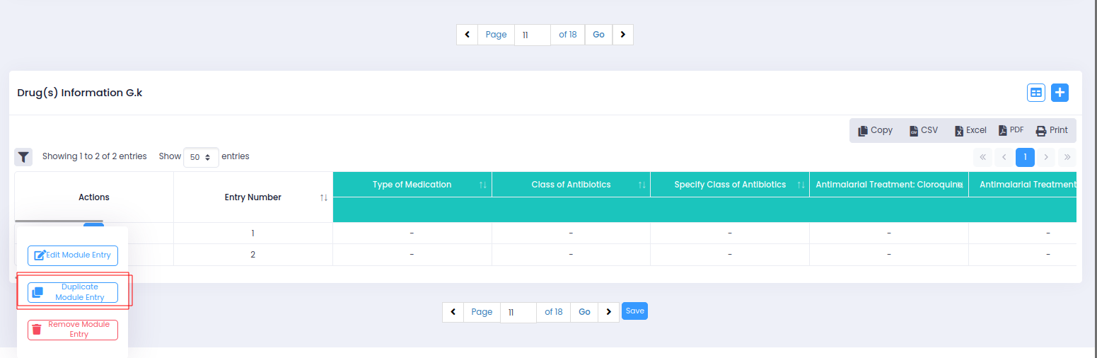1097x358 pixels.
Task: Go to previous page in bottom pagination
Action: [453, 312]
